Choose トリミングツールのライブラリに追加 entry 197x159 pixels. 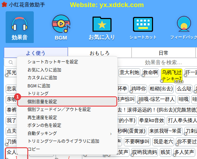pos(67,141)
